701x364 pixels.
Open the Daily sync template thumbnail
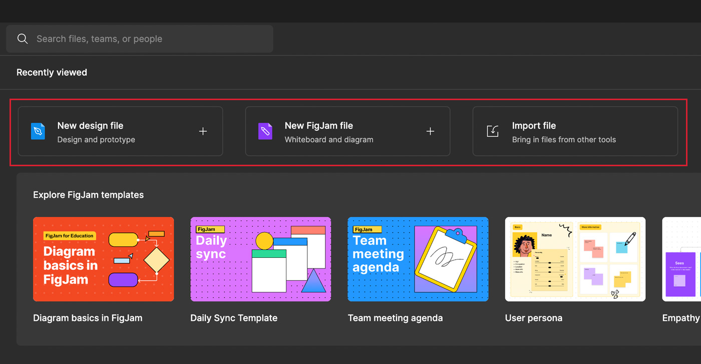tap(261, 259)
